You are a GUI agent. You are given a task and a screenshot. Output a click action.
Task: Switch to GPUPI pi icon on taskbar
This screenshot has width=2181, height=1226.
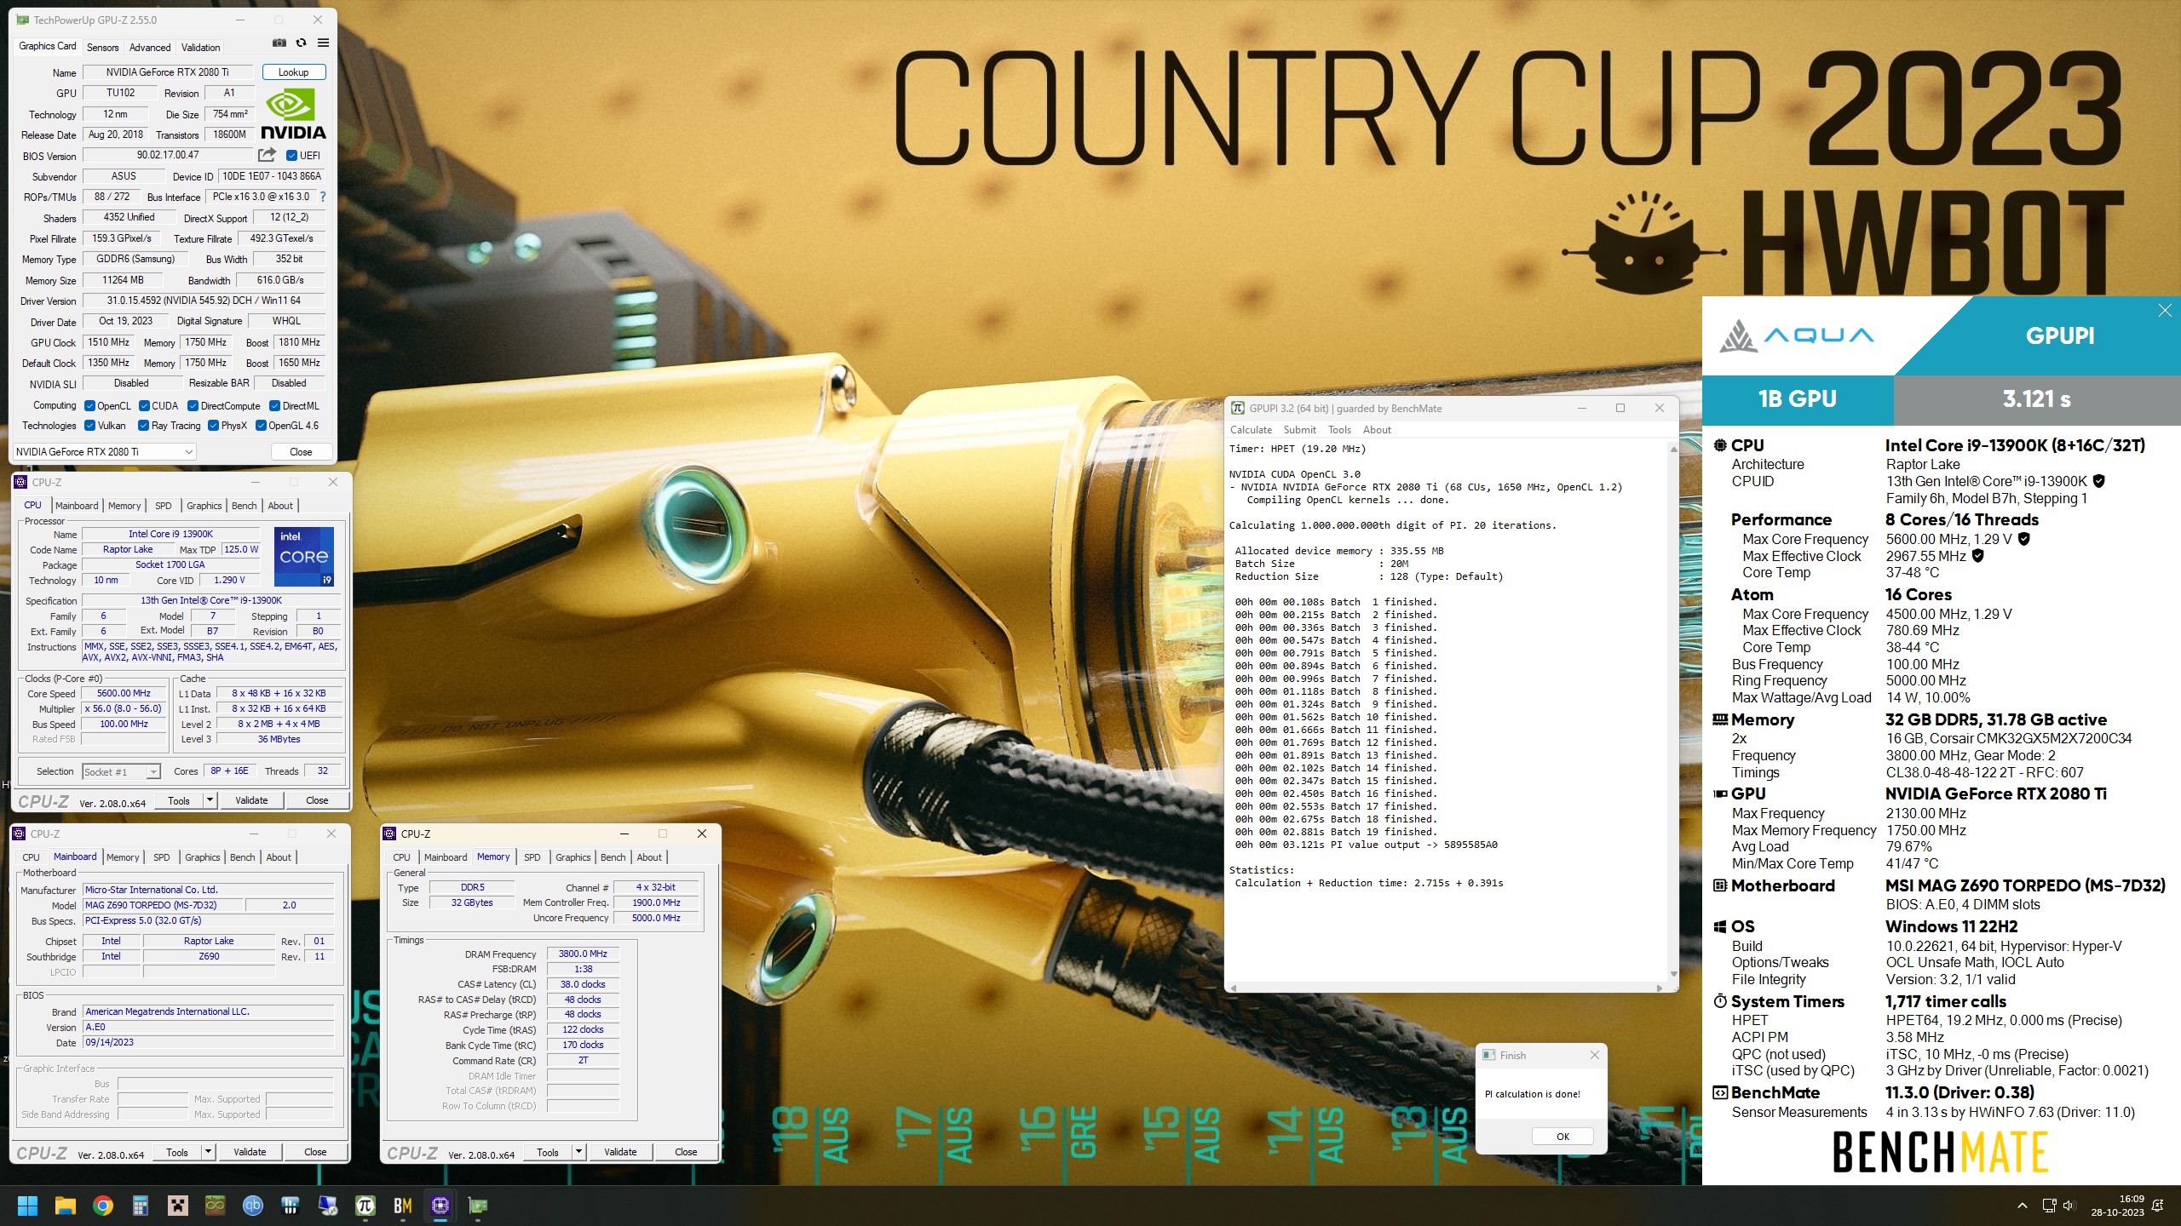(365, 1206)
